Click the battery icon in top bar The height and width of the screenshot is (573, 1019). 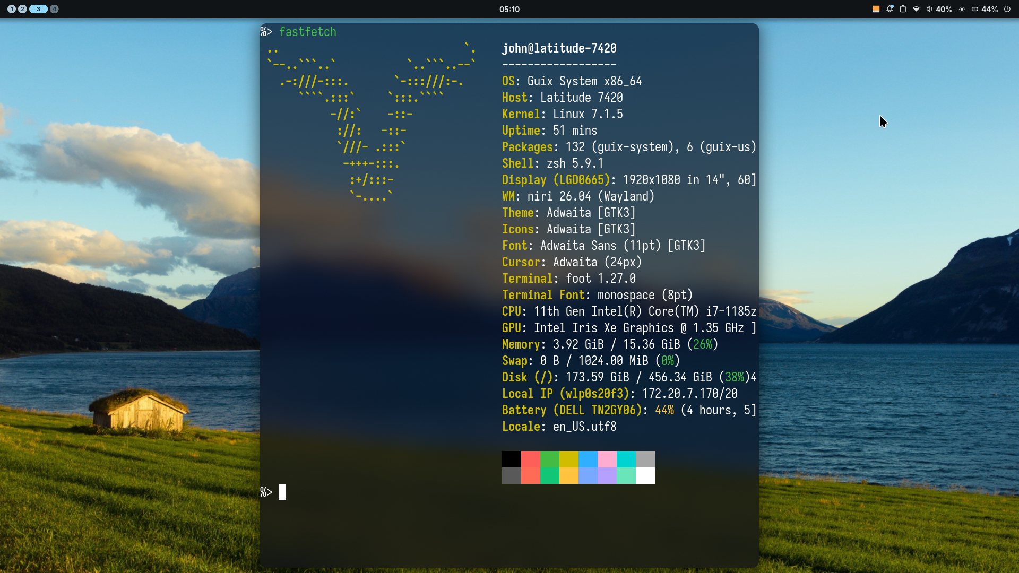pos(975,9)
